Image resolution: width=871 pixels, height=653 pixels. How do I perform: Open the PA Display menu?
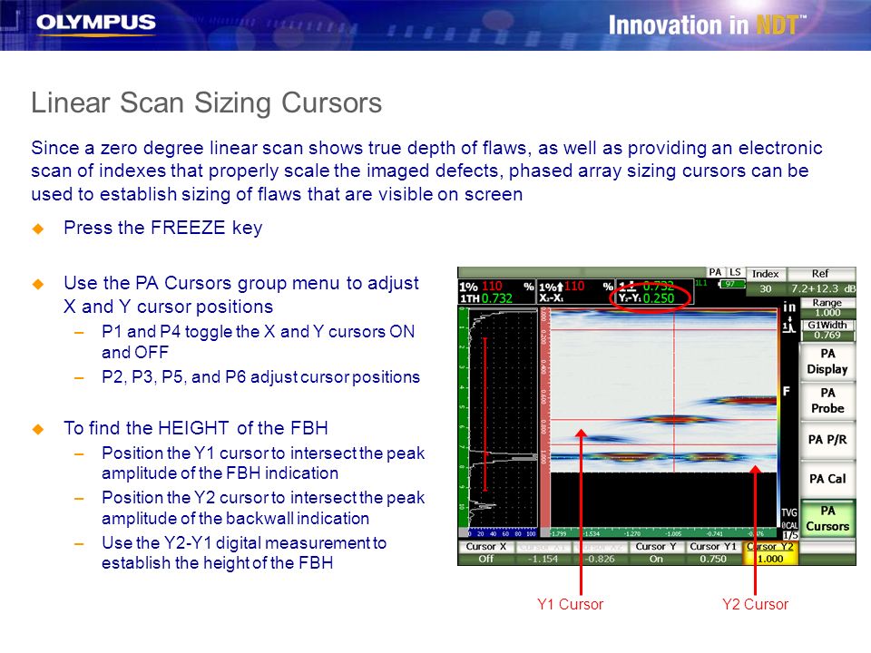827,362
